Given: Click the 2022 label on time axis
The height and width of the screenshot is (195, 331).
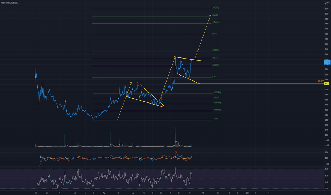Looking at the screenshot, I should tap(247, 193).
